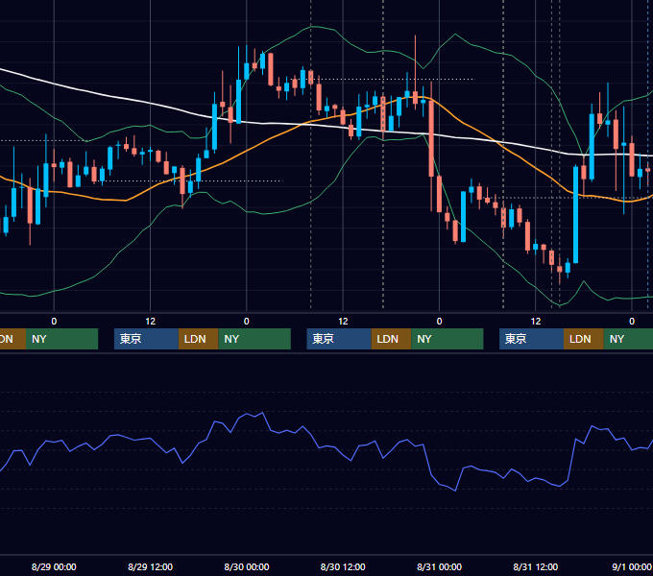Select the 東京 session block on 8/30
The image size is (653, 576).
pos(339,339)
